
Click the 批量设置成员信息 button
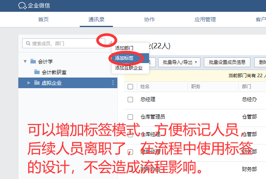point(227,62)
